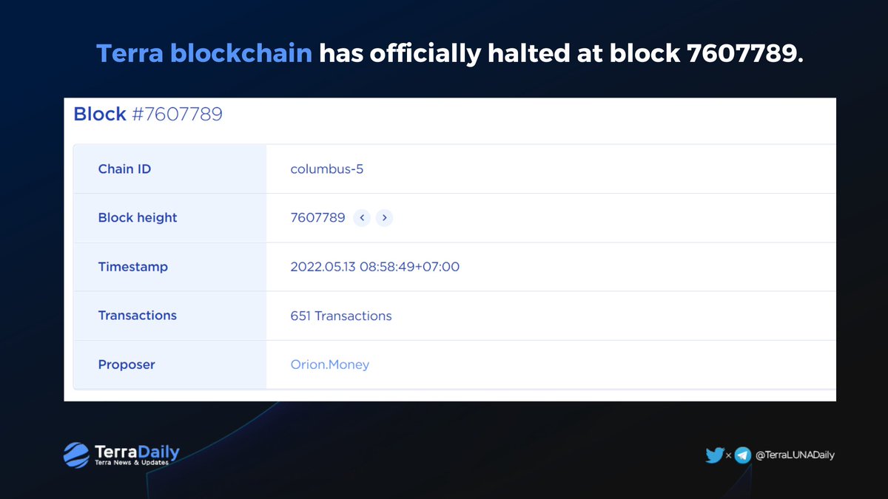Click the Timestamp row label
This screenshot has height=499, width=888.
133,267
